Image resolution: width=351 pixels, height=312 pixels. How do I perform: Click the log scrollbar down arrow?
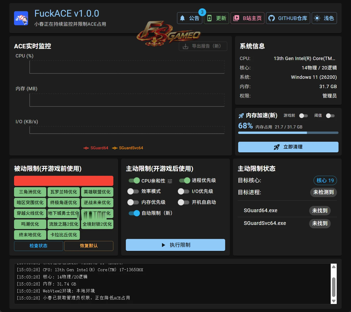tap(334, 301)
